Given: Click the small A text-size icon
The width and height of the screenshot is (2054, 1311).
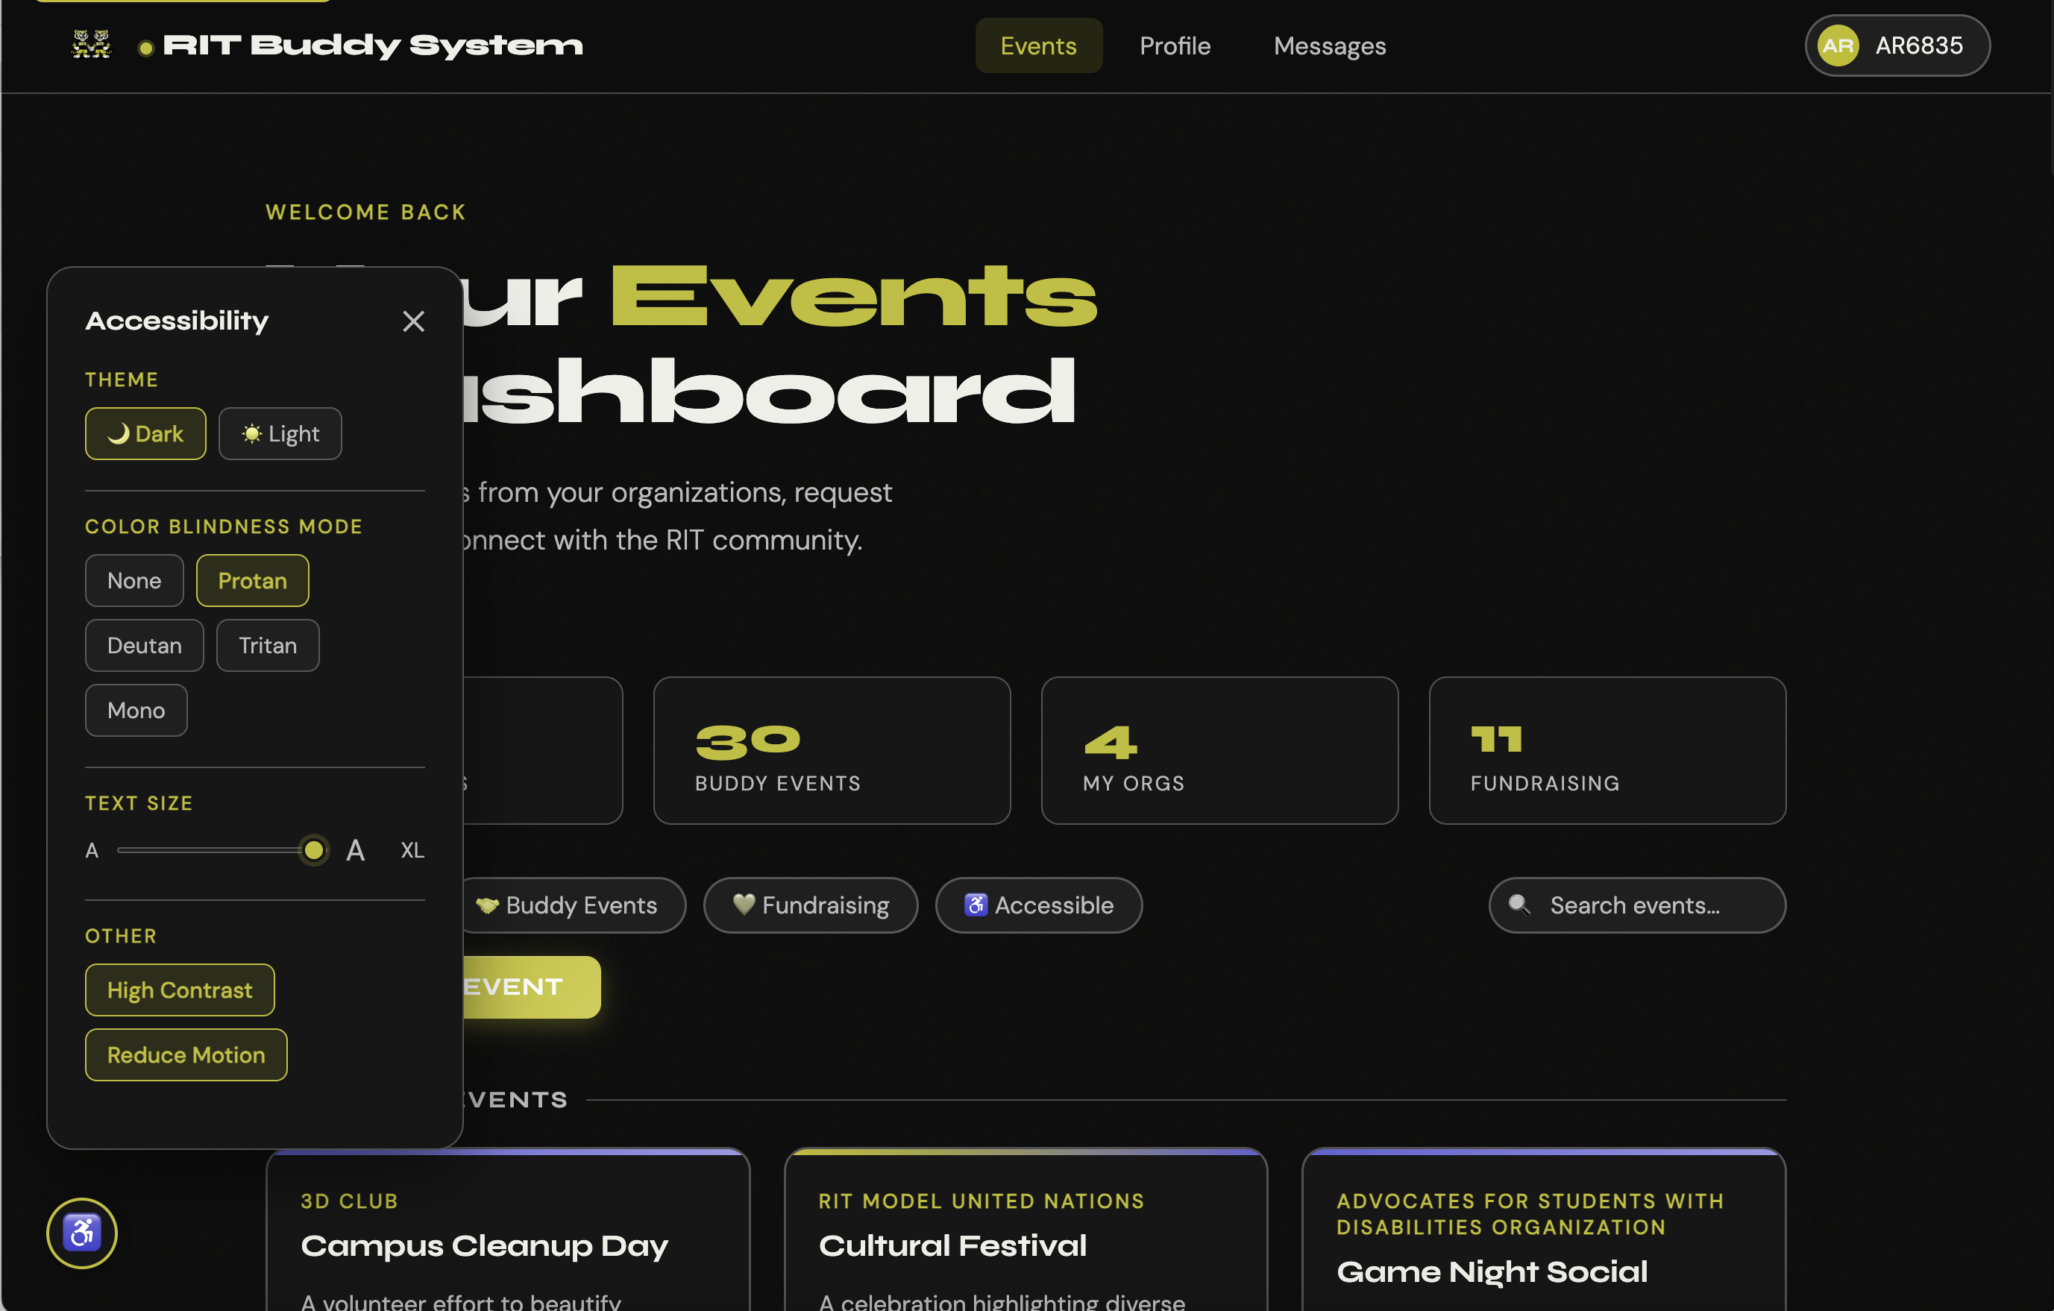Looking at the screenshot, I should [92, 850].
